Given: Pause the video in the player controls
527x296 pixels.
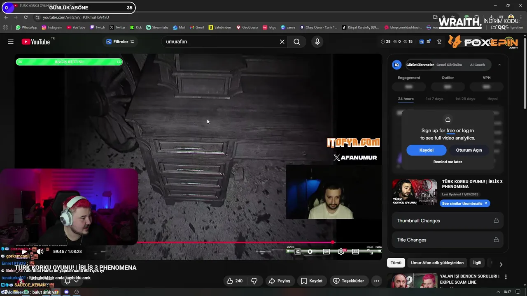Looking at the screenshot, I should pyautogui.click(x=310, y=252).
